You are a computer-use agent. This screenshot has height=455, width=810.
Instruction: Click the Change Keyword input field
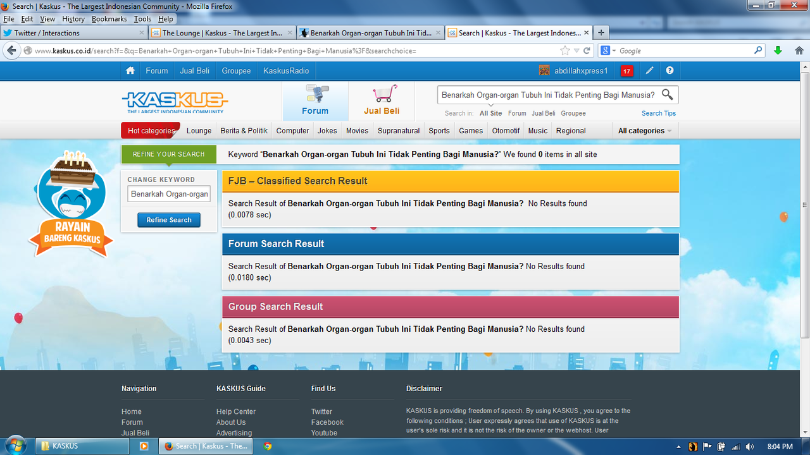(x=169, y=194)
